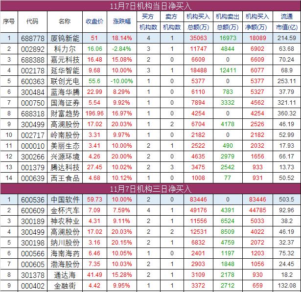
Task: Select the 10.12% change cell
Action: pos(122,178)
